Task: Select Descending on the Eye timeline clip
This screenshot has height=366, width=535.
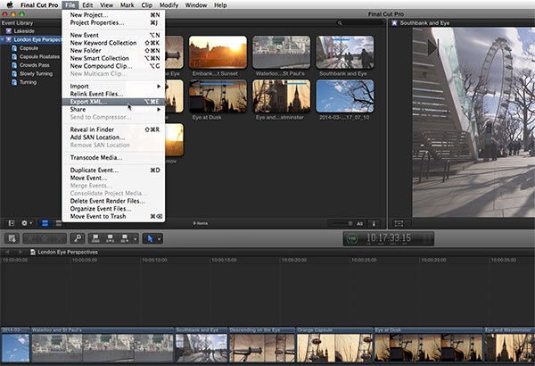Action: (x=261, y=345)
